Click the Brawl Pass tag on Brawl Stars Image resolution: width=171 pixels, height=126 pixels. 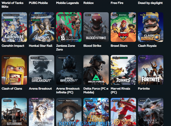click(x=123, y=15)
